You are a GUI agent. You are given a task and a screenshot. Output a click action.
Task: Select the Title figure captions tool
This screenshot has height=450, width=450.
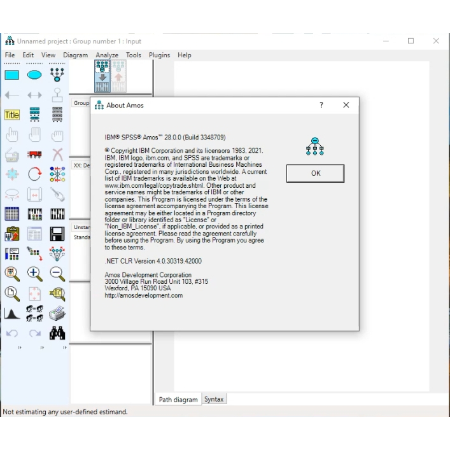tap(11, 115)
